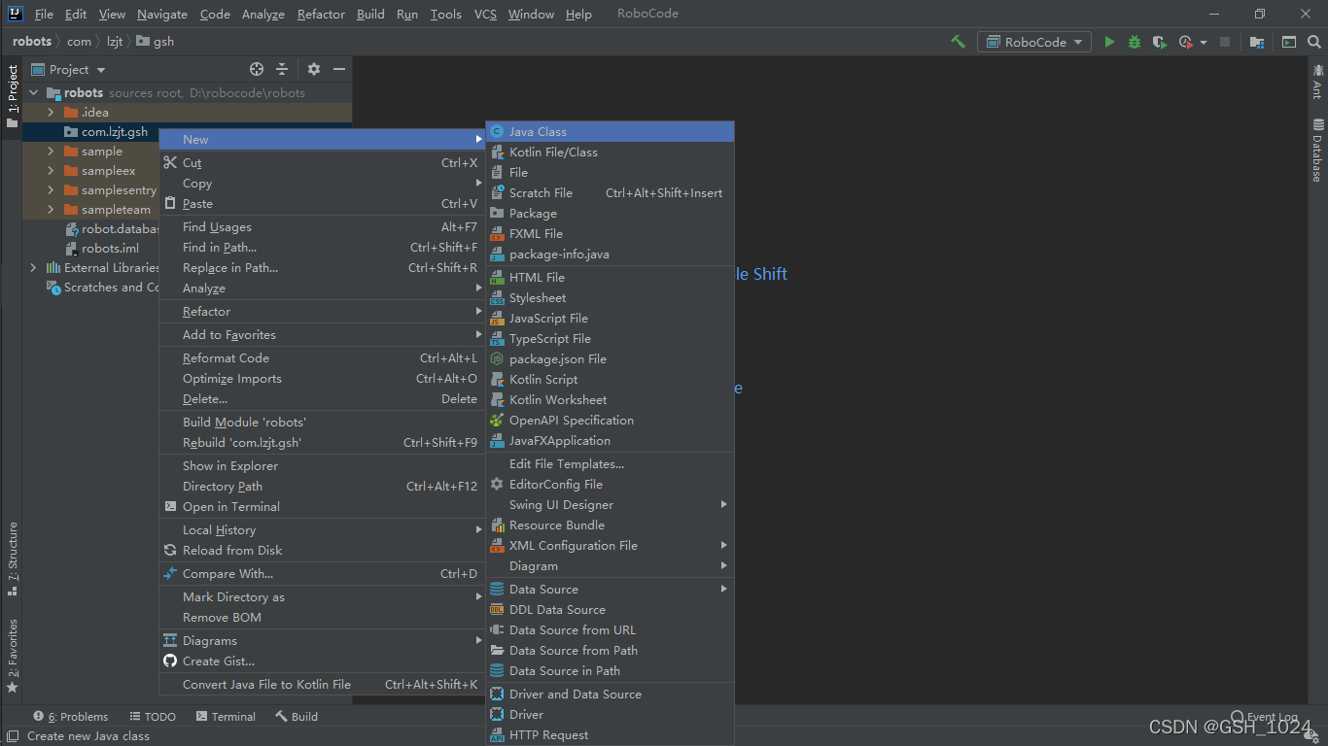Expand the sampleteam folder
The height and width of the screenshot is (746, 1328).
point(51,210)
